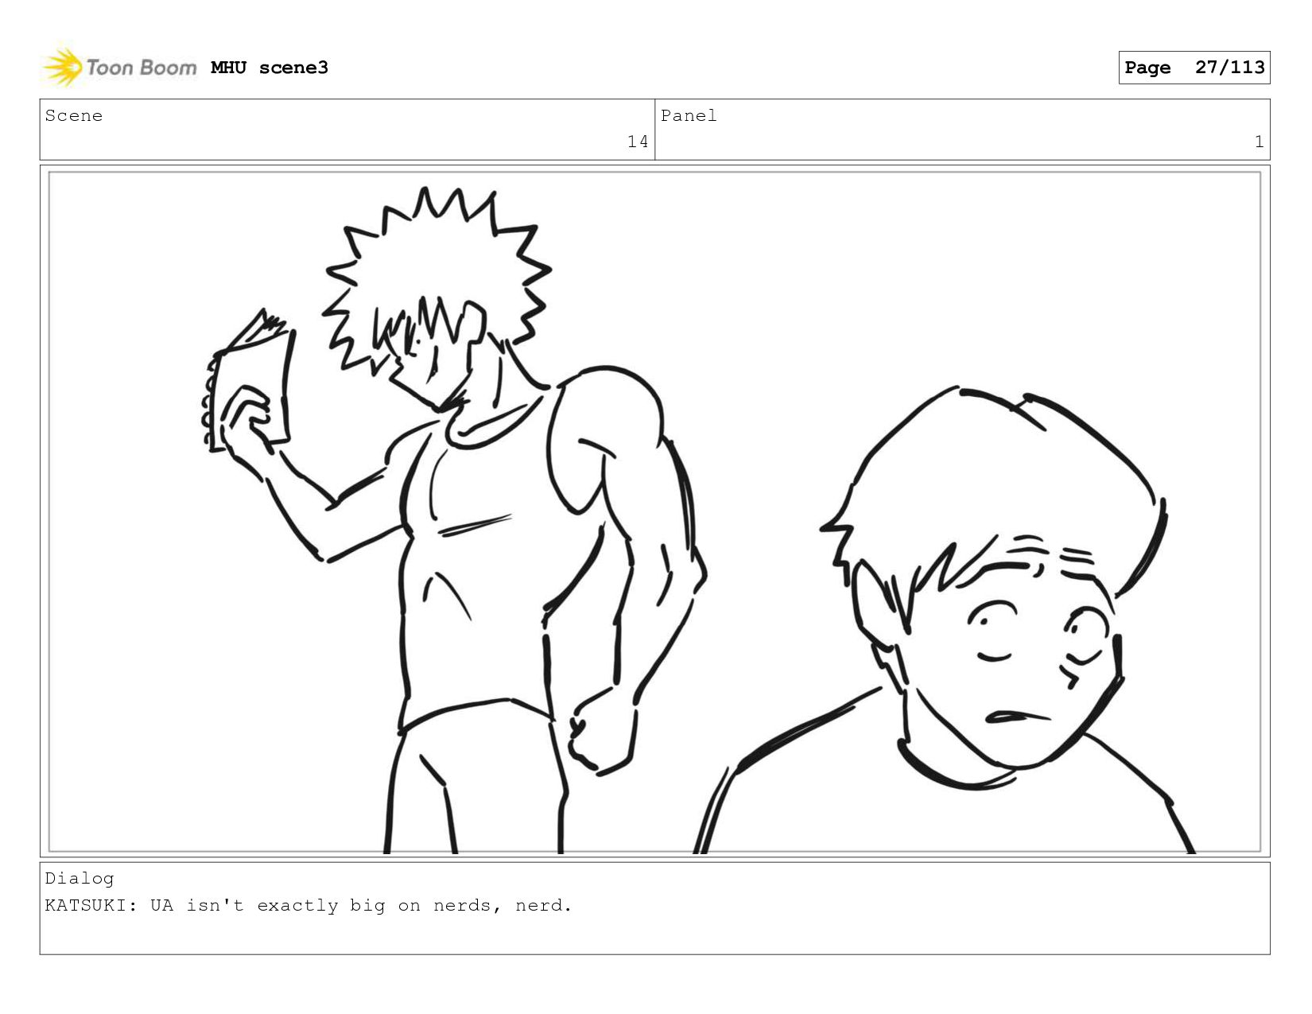Select scene number '14'
This screenshot has height=1014, width=1312.
(638, 142)
